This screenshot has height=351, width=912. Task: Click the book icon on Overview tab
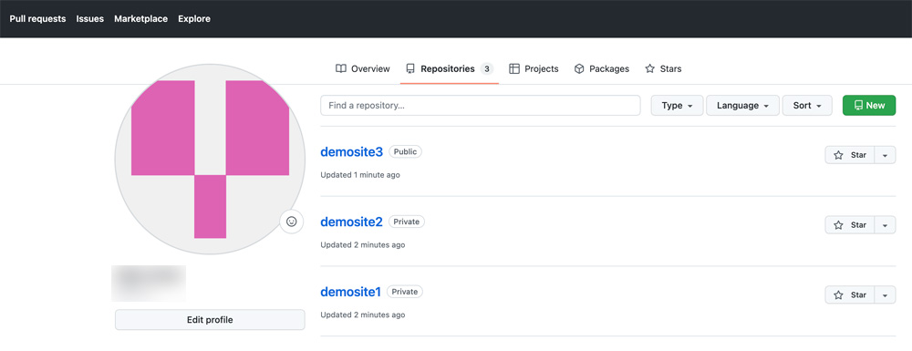(341, 69)
